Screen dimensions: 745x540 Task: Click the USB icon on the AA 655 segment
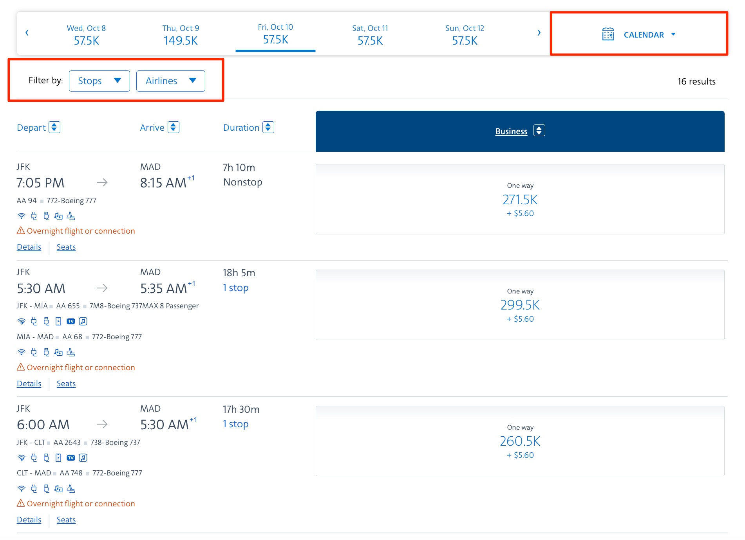pos(46,321)
